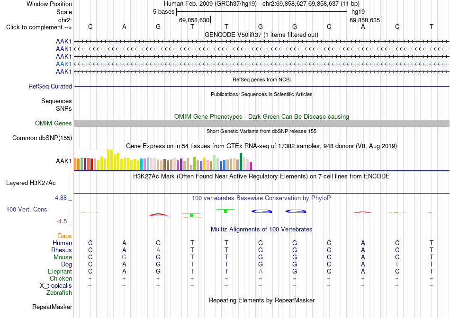450x318 pixels.
Task: Click the 4.88 PhyloP upper scale value
Action: tap(61, 198)
